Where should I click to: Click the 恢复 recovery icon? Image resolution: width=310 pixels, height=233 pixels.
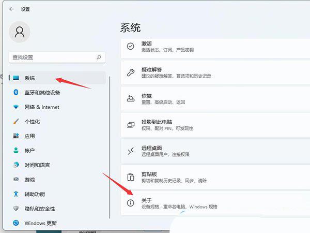pyautogui.click(x=131, y=99)
